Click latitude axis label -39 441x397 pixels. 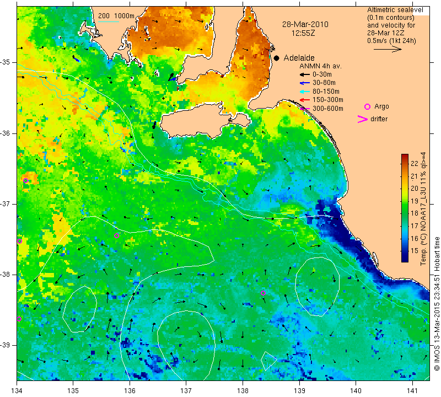click(x=6, y=345)
